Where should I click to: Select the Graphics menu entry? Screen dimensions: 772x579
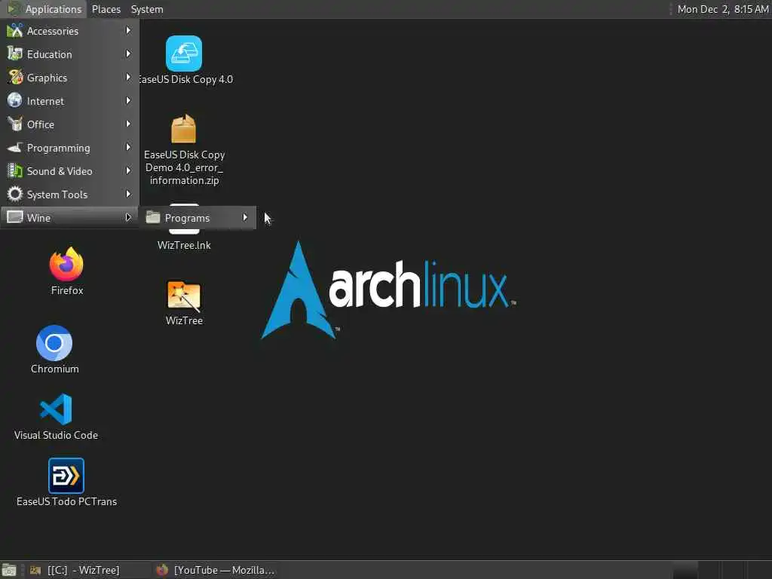tap(69, 78)
